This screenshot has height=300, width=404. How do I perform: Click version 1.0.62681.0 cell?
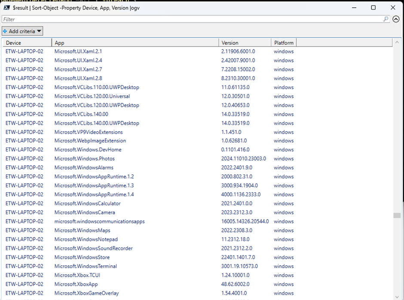(x=234, y=141)
